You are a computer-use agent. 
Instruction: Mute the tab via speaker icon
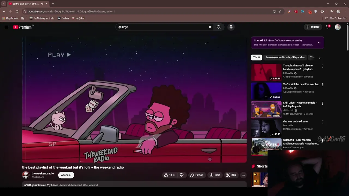[42, 4]
